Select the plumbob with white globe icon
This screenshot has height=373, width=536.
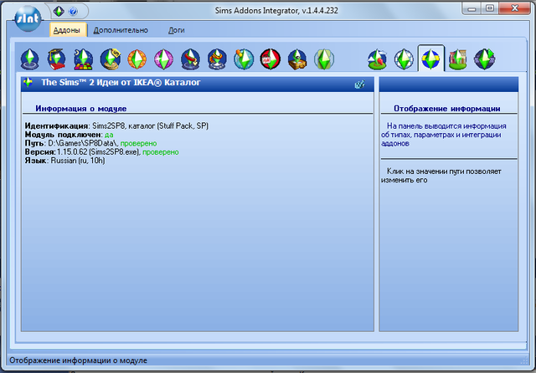[x=404, y=59]
